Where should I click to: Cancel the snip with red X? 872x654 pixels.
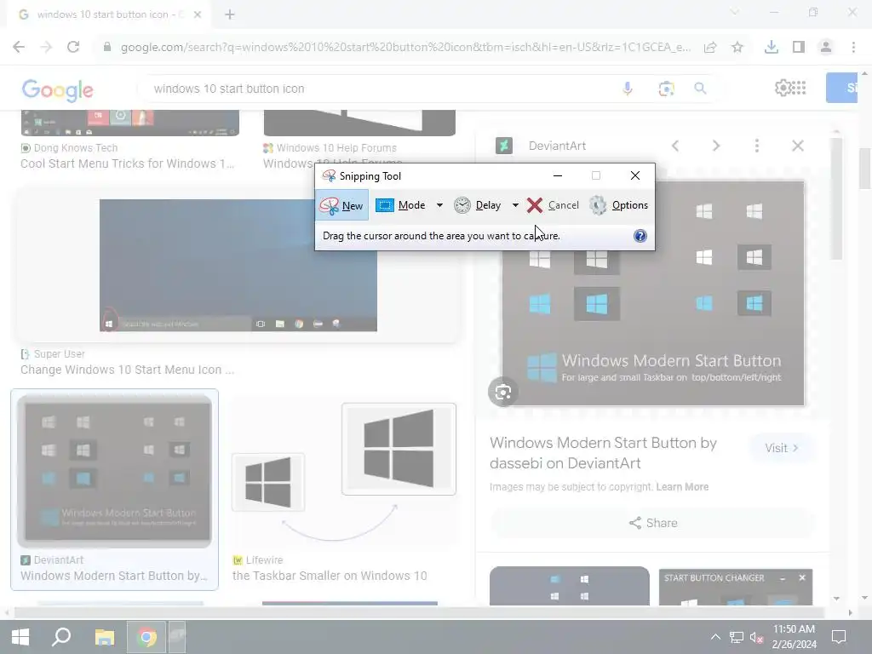[553, 205]
